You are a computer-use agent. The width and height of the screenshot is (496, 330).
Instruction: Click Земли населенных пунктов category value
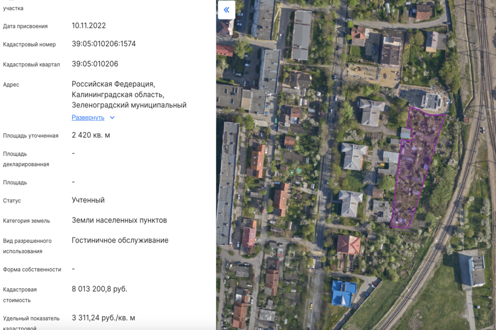(119, 221)
